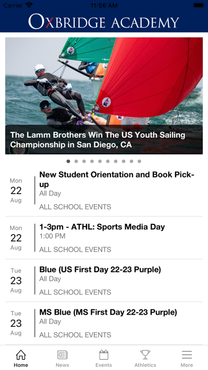Tap the battery indicator icon
Screen dimensions: 208x370
(198, 5)
